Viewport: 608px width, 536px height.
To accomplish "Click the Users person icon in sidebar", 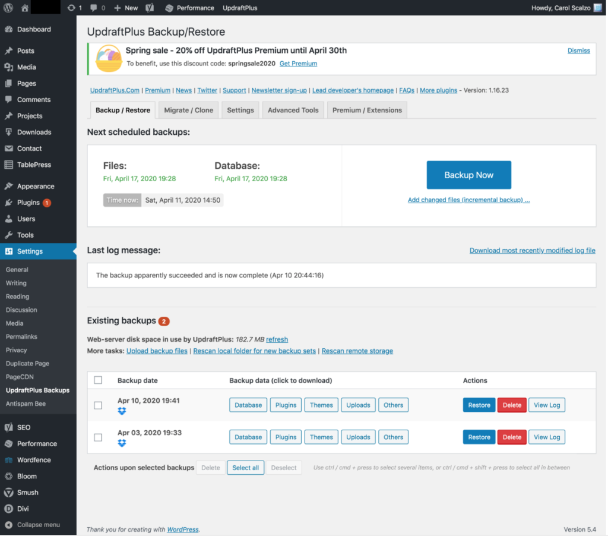I will [8, 219].
